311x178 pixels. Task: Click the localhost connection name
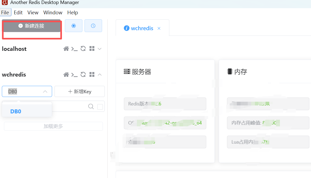(x=14, y=49)
